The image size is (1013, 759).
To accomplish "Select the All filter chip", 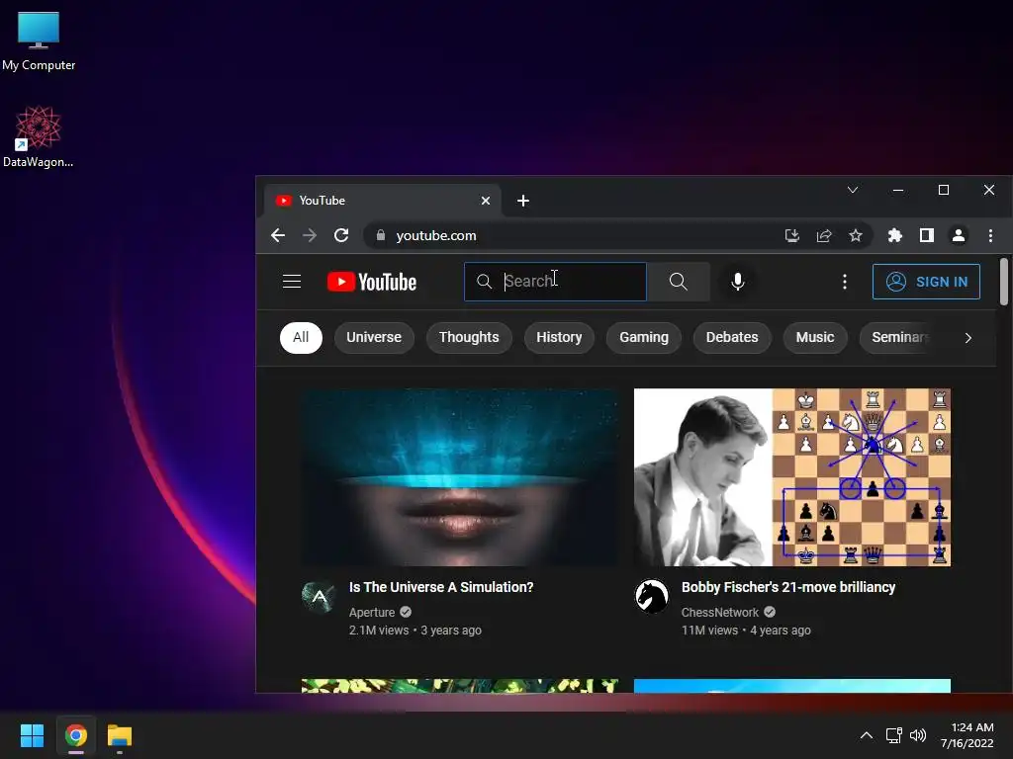I will click(301, 338).
